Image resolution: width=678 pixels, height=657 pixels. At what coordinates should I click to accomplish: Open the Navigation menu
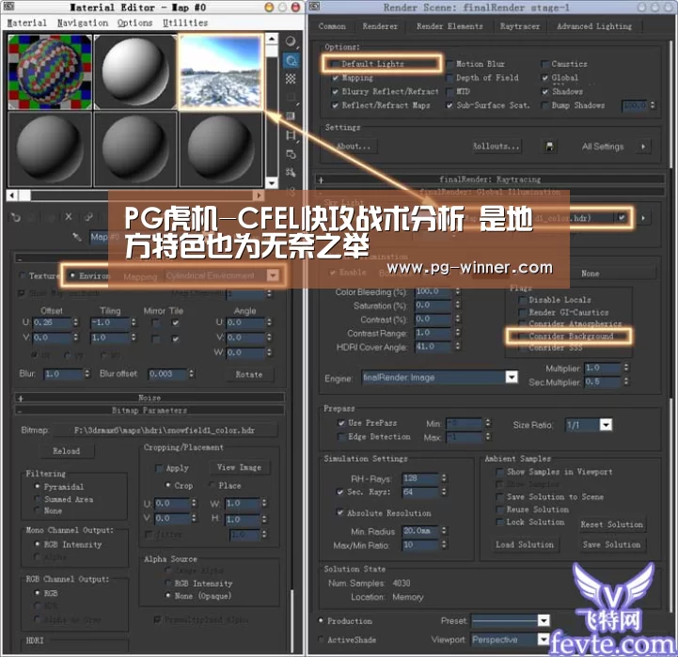pos(83,23)
